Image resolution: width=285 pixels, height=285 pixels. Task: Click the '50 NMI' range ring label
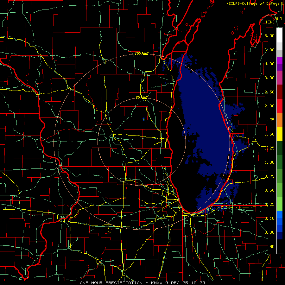point(142,98)
